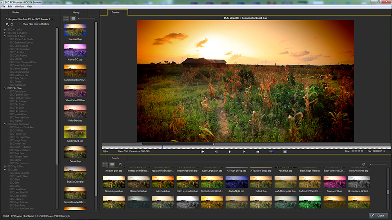The image size is (392, 220).
Task: Click the preview timeline scrub bar
Action: point(246,147)
